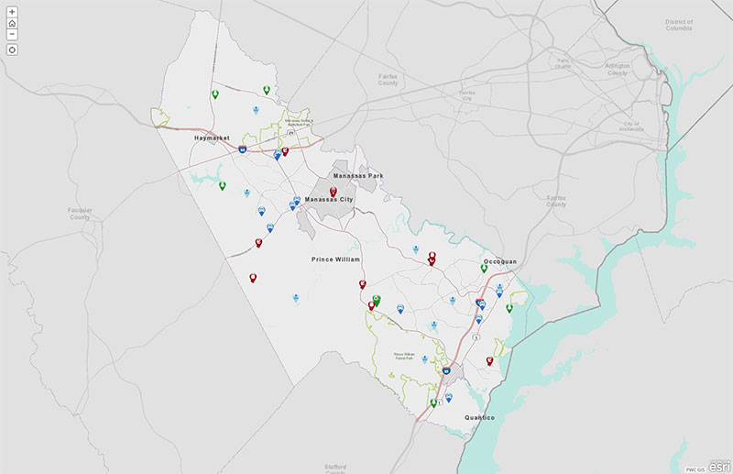Select isolated blue marker southwest of Prince William label

coord(296,298)
